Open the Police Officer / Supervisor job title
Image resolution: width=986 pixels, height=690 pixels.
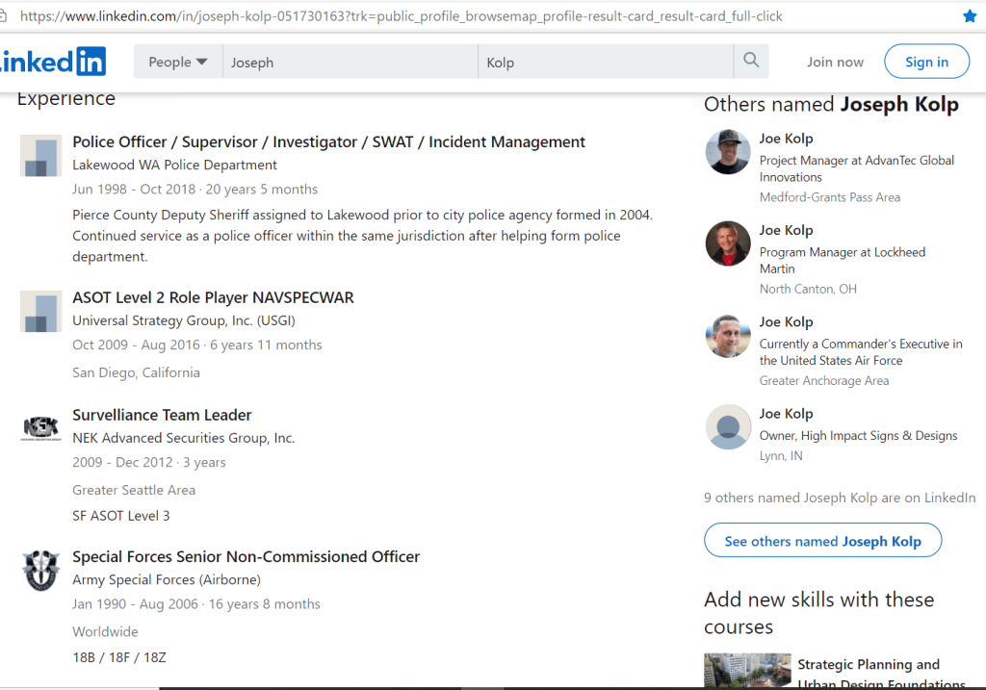pyautogui.click(x=328, y=141)
